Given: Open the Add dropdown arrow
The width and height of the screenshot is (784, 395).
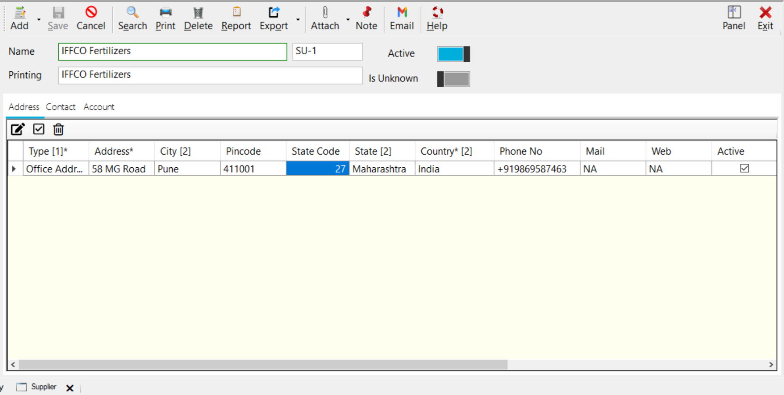Looking at the screenshot, I should (x=38, y=19).
